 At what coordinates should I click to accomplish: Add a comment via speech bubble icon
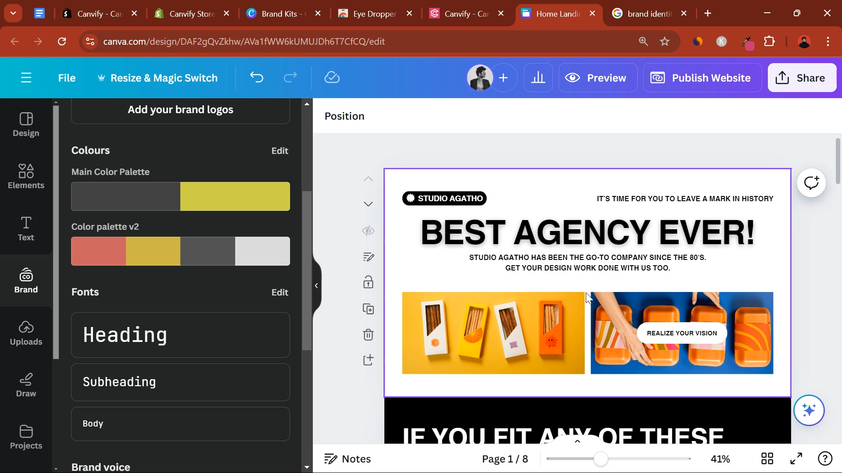[811, 183]
